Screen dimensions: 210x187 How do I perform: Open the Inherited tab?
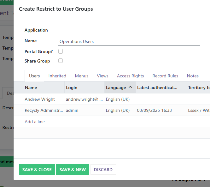tap(57, 76)
